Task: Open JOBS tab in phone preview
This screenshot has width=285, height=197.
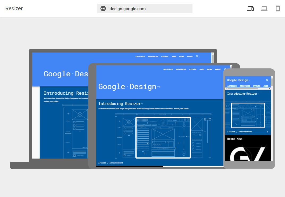Action: pos(266,86)
